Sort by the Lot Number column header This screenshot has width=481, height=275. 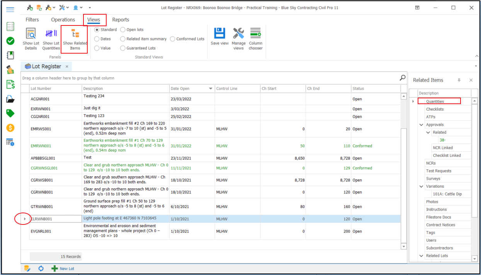tap(56, 89)
